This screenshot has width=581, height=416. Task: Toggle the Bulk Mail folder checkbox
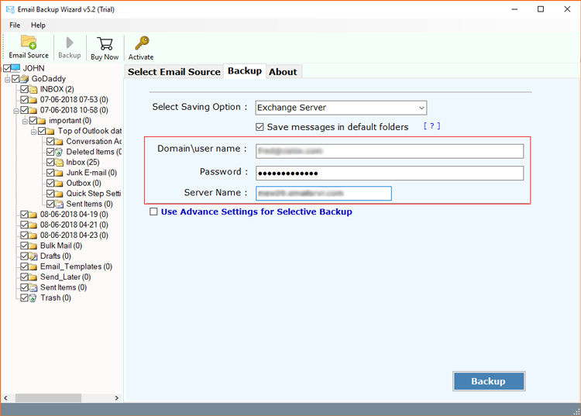click(24, 246)
